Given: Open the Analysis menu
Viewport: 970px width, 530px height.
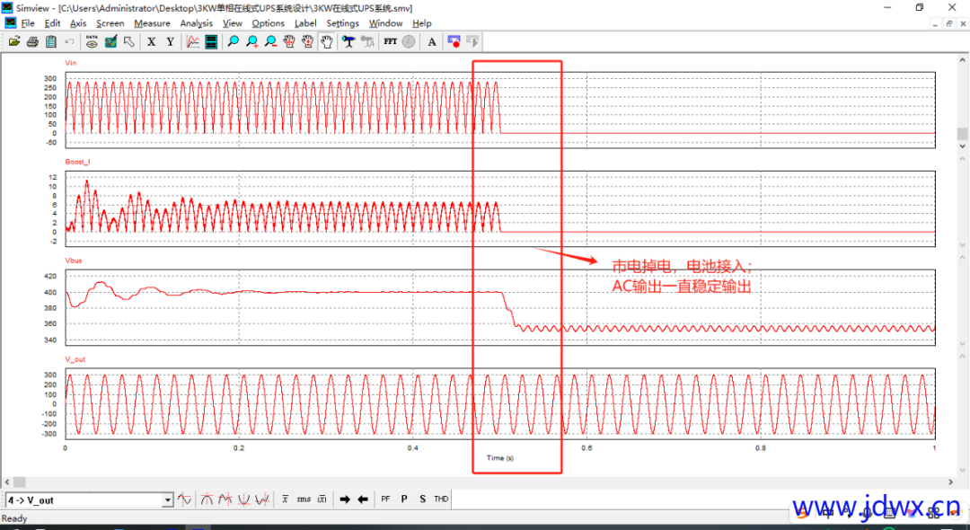Looking at the screenshot, I should click(196, 23).
